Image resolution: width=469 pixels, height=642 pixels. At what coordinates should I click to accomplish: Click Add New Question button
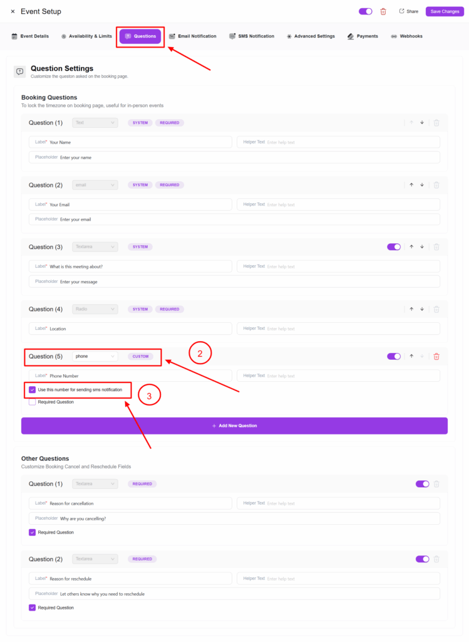(234, 426)
